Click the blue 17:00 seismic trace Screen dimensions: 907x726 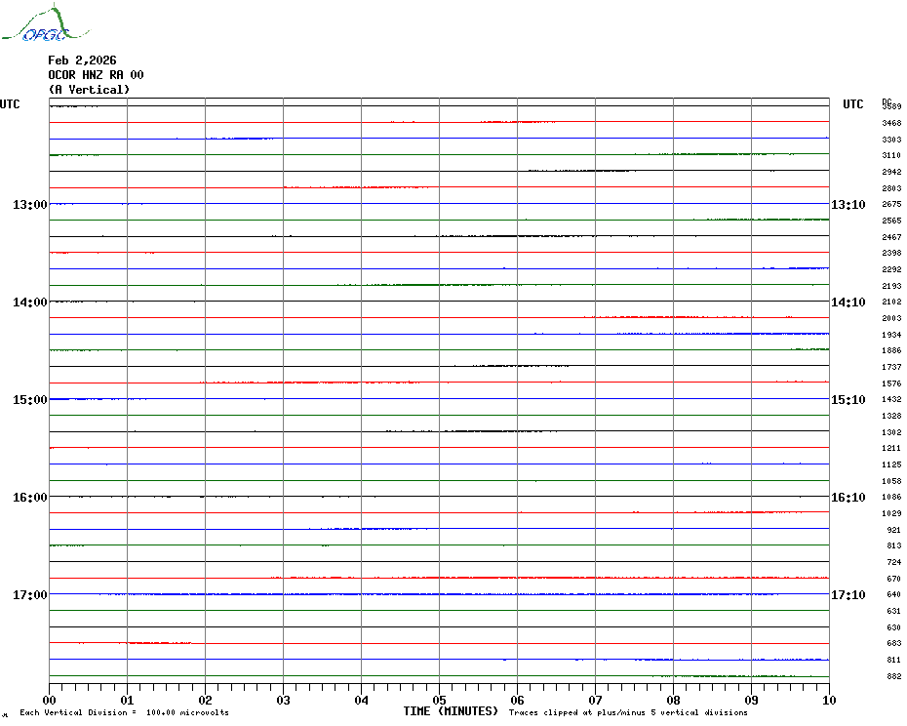(439, 593)
